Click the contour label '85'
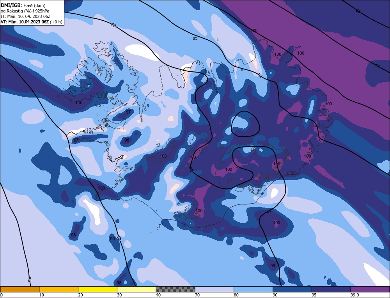 [195, 38]
